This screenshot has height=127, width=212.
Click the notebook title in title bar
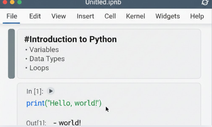click(103, 2)
